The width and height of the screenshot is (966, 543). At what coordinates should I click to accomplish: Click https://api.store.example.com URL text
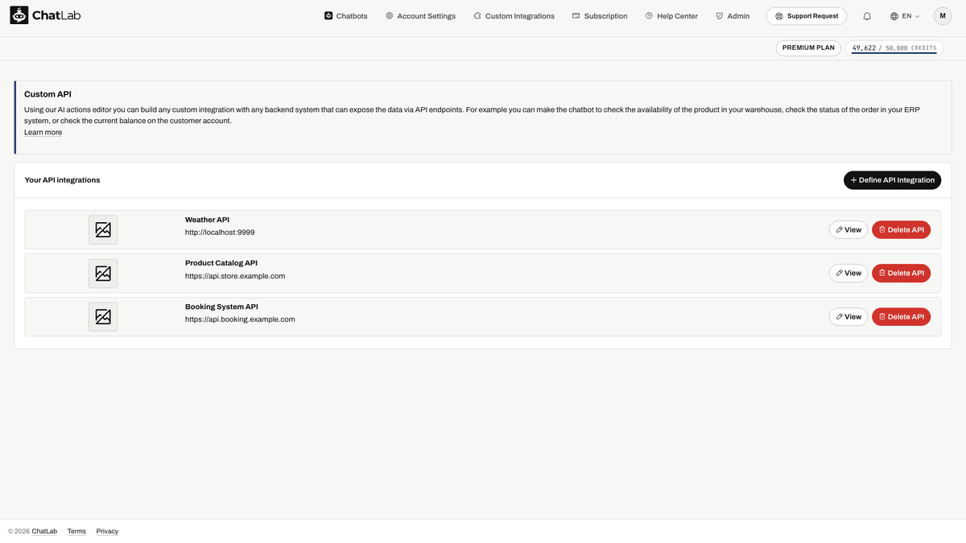tap(235, 276)
